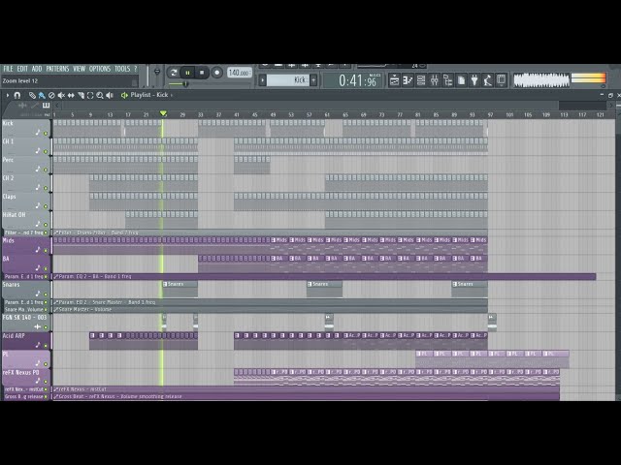The height and width of the screenshot is (465, 621).
Task: Click the piano keys icon under playlist toolbar
Action: click(x=46, y=106)
